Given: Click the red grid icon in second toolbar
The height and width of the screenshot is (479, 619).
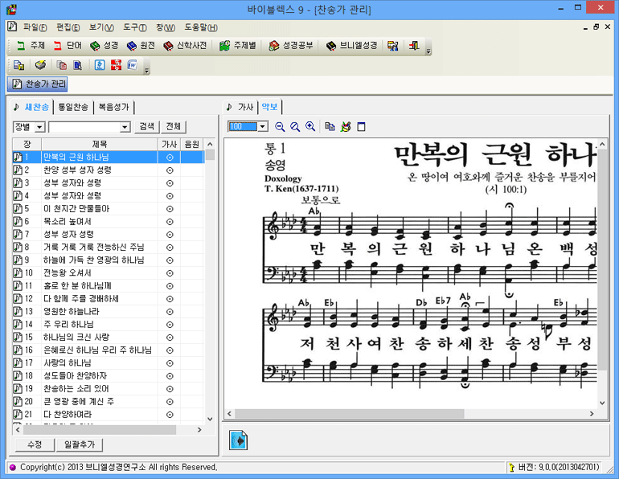Looking at the screenshot, I should click(x=116, y=65).
